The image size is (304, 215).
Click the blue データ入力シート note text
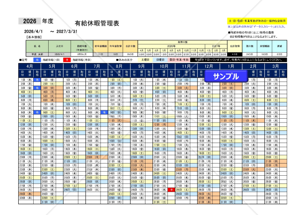(257, 27)
